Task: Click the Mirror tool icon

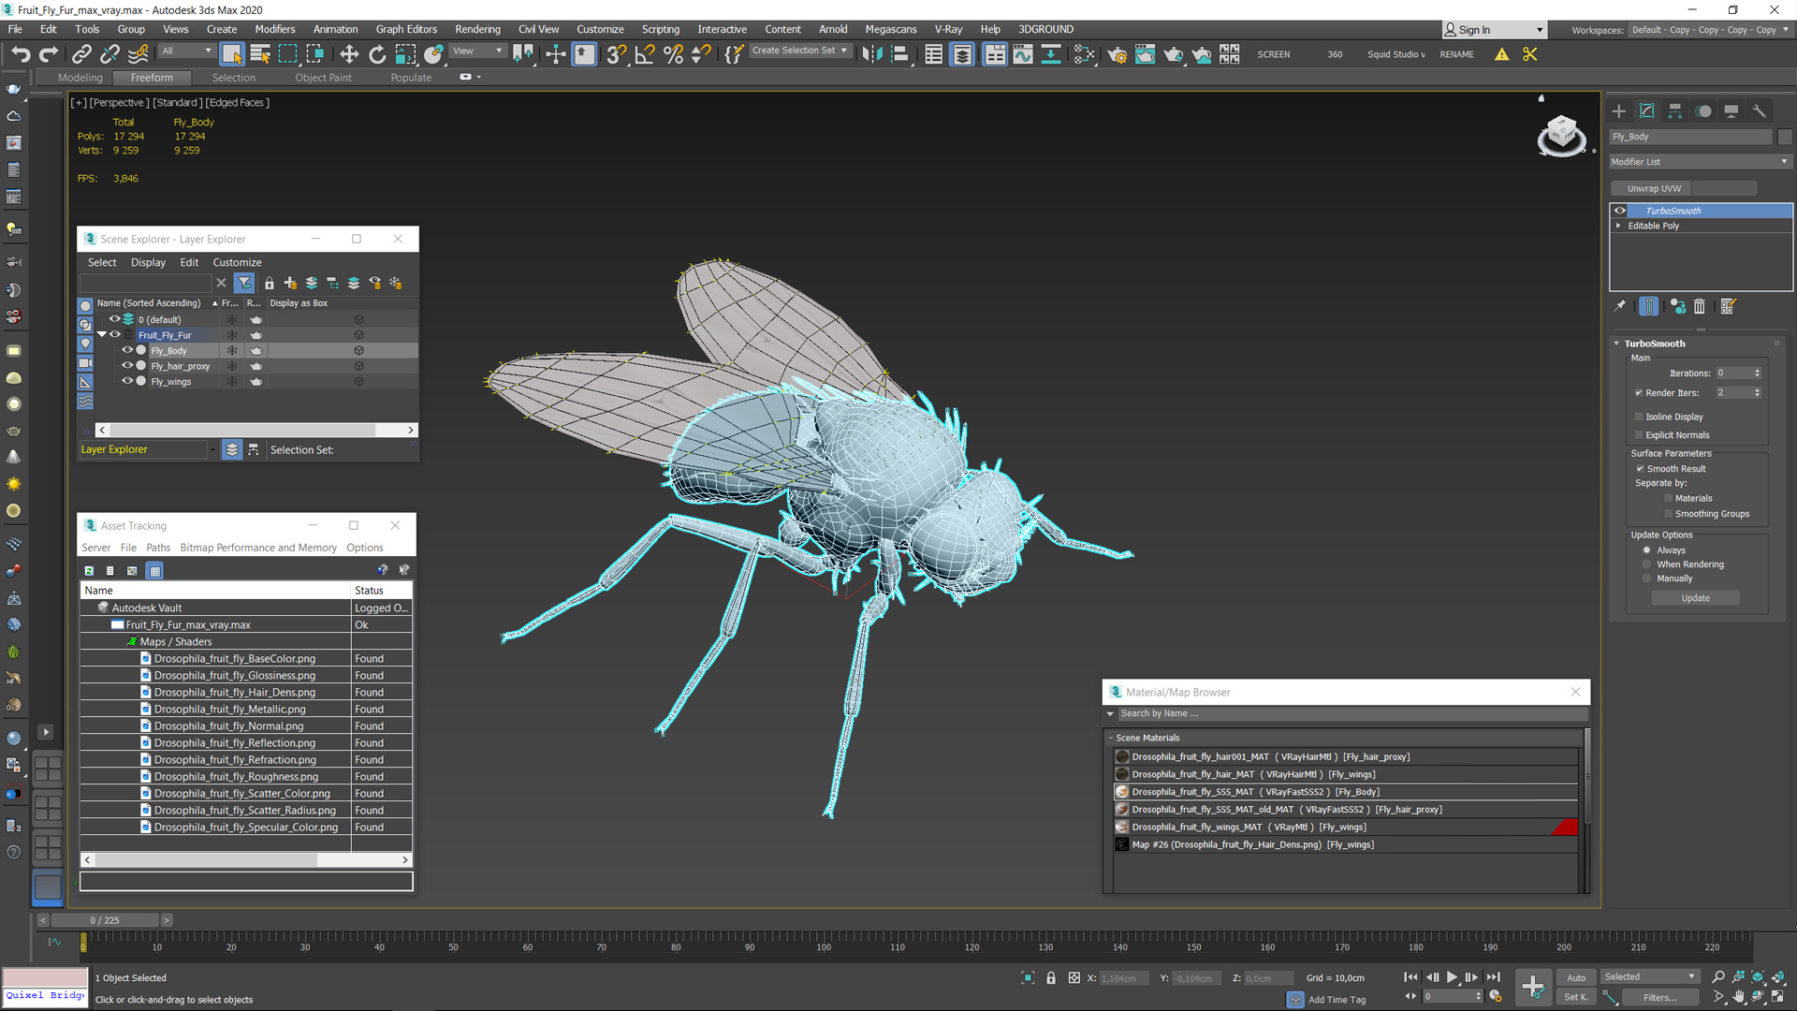Action: (872, 54)
